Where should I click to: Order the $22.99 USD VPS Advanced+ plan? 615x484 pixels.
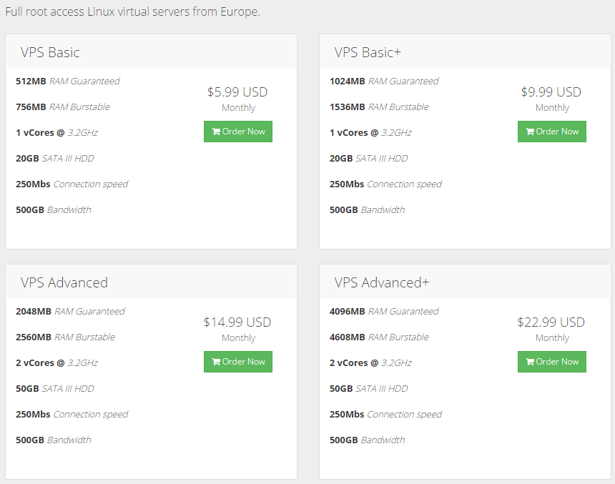coord(552,362)
